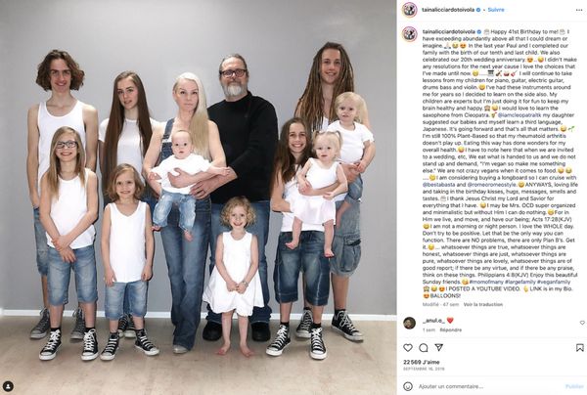Image resolution: width=587 pixels, height=395 pixels.
Task: Open tainalicciardotoivola username in header
Action: [448, 10]
